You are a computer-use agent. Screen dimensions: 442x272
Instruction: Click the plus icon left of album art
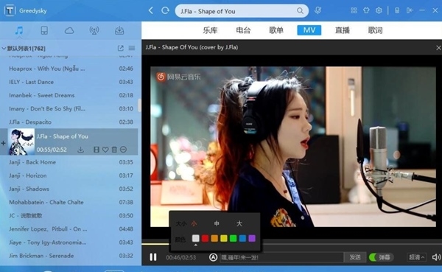pyautogui.click(x=3, y=143)
